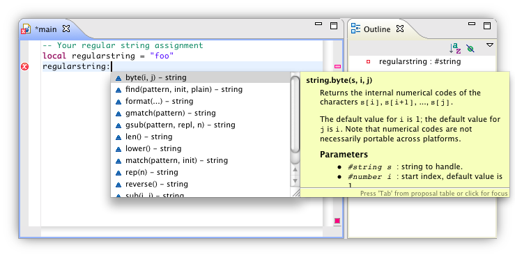515x257 pixels.
Task: Choose rep(n) – string proposal
Action: click(x=201, y=172)
